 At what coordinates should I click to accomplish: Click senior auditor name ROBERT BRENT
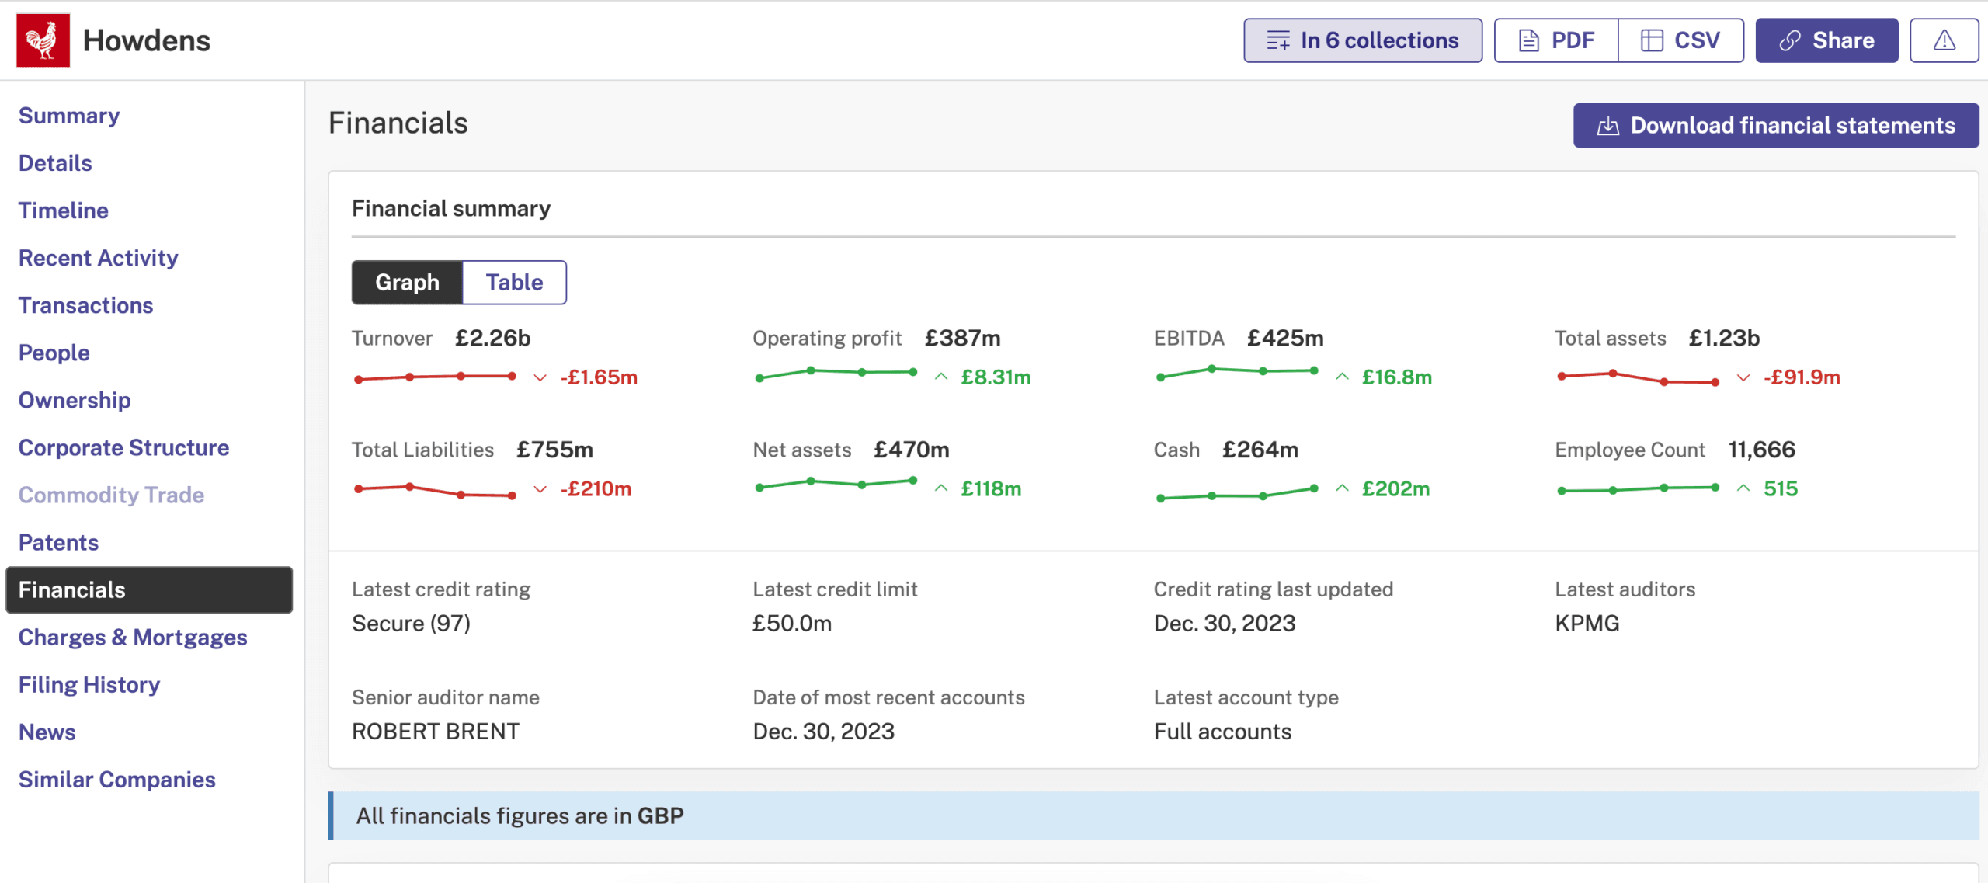(x=436, y=732)
